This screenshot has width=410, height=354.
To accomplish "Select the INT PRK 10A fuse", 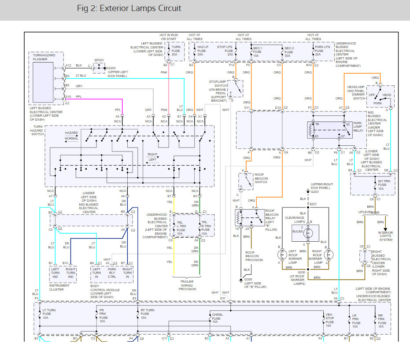I will pos(373,184).
